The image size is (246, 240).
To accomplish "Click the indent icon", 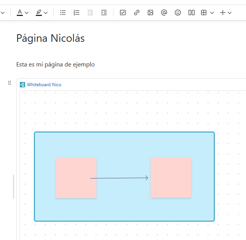I will point(104,13).
